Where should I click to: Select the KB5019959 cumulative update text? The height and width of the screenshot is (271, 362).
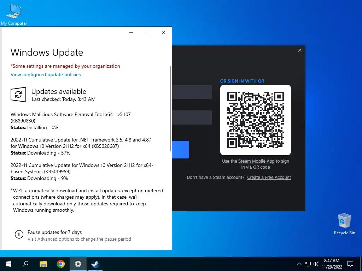[x=82, y=168]
